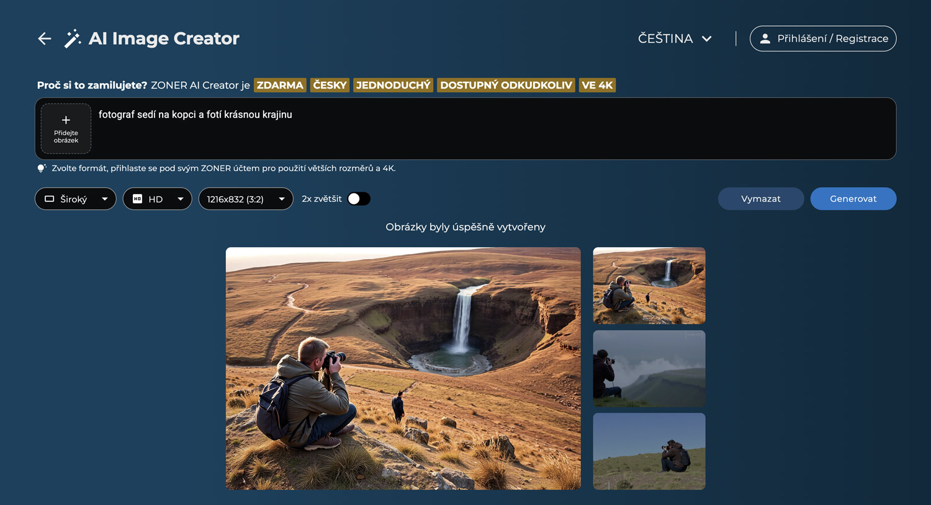The height and width of the screenshot is (505, 931).
Task: Click the back arrow icon
Action: pyautogui.click(x=44, y=38)
